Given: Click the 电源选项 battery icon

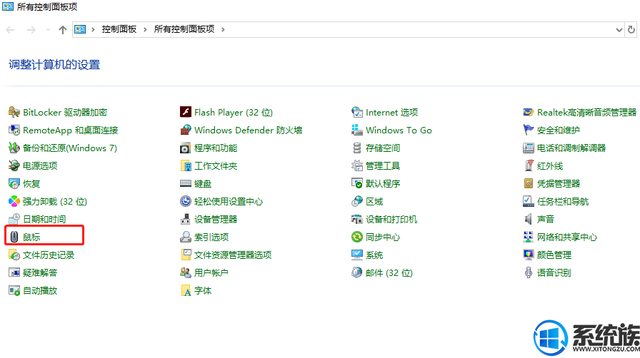Looking at the screenshot, I should click(x=14, y=165).
